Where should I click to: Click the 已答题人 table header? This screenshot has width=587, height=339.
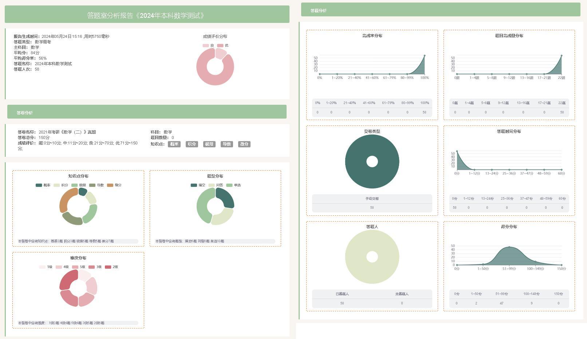(342, 294)
